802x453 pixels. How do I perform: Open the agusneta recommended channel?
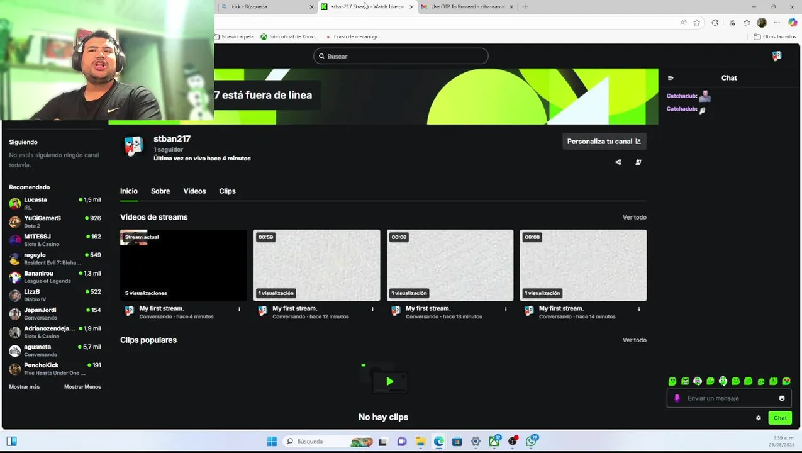[x=55, y=350]
